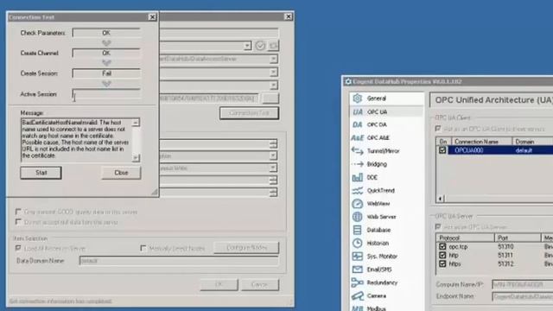Open the top connection dropdown arrow
553x311 pixels.
point(247,46)
